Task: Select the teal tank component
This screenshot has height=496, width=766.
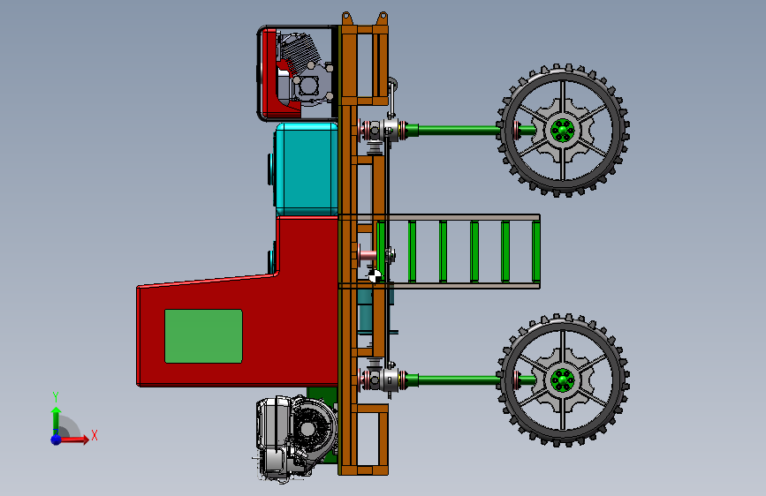Action: (x=306, y=169)
